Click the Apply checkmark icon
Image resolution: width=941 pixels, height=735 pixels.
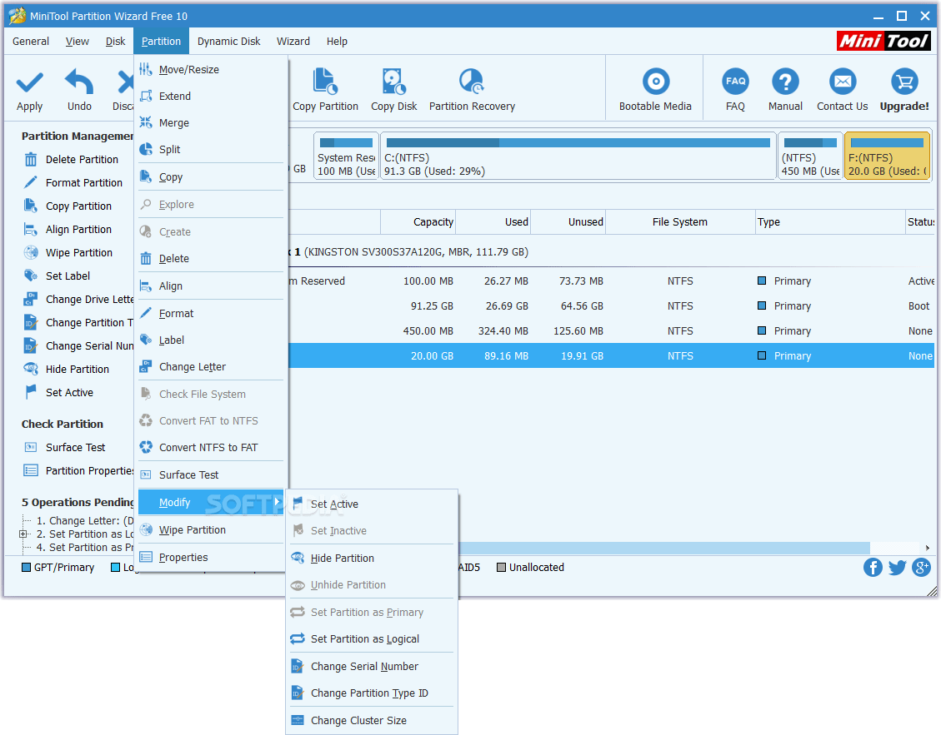pos(29,82)
